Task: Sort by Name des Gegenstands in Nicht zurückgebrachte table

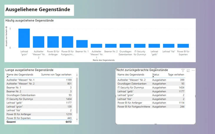Action: [131, 75]
